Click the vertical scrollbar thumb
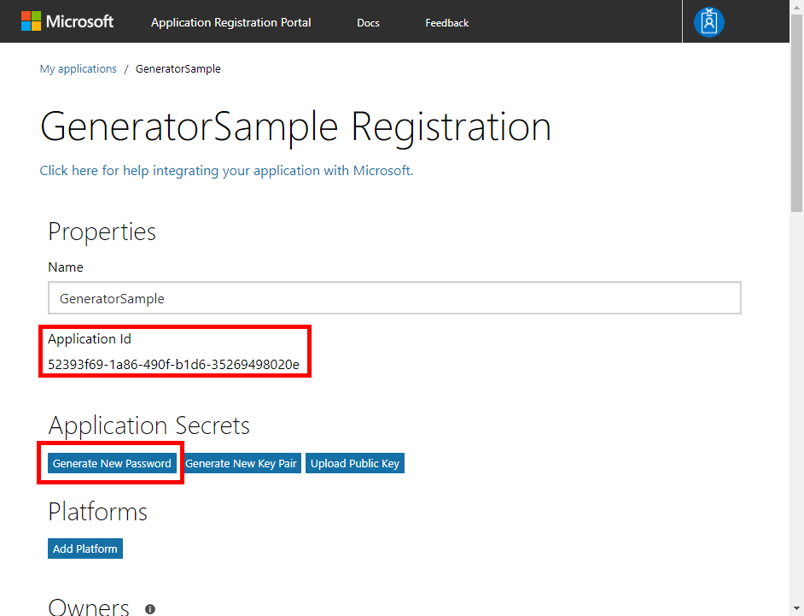The image size is (804, 616). (796, 113)
